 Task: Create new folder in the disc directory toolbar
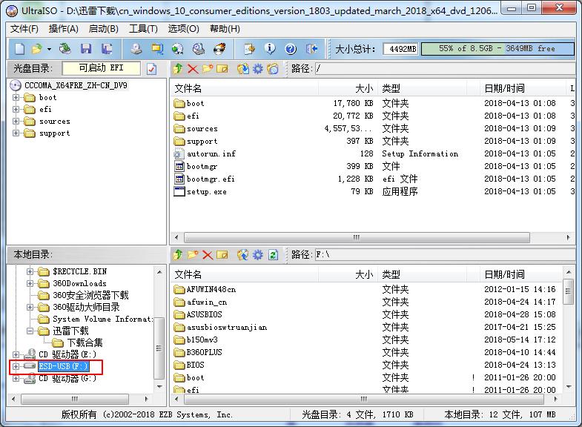[x=207, y=69]
